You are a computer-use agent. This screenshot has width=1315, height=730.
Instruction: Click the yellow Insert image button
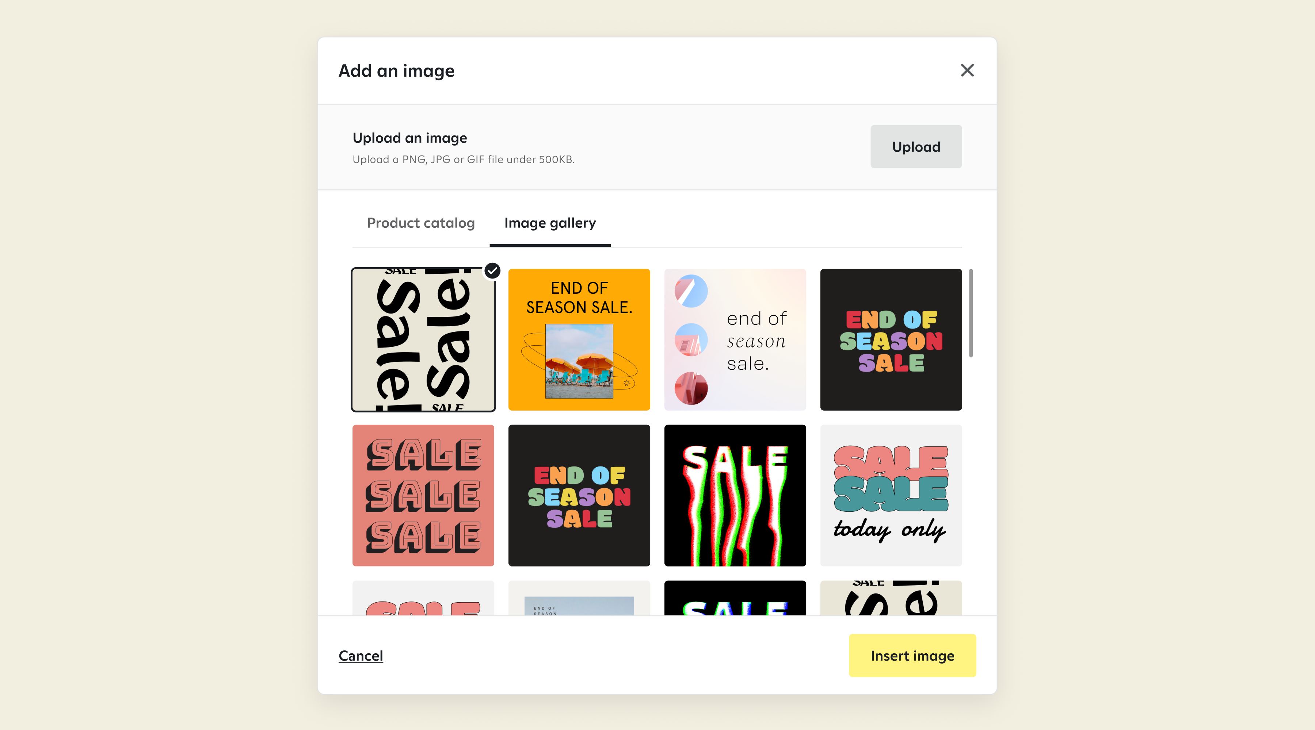click(912, 656)
